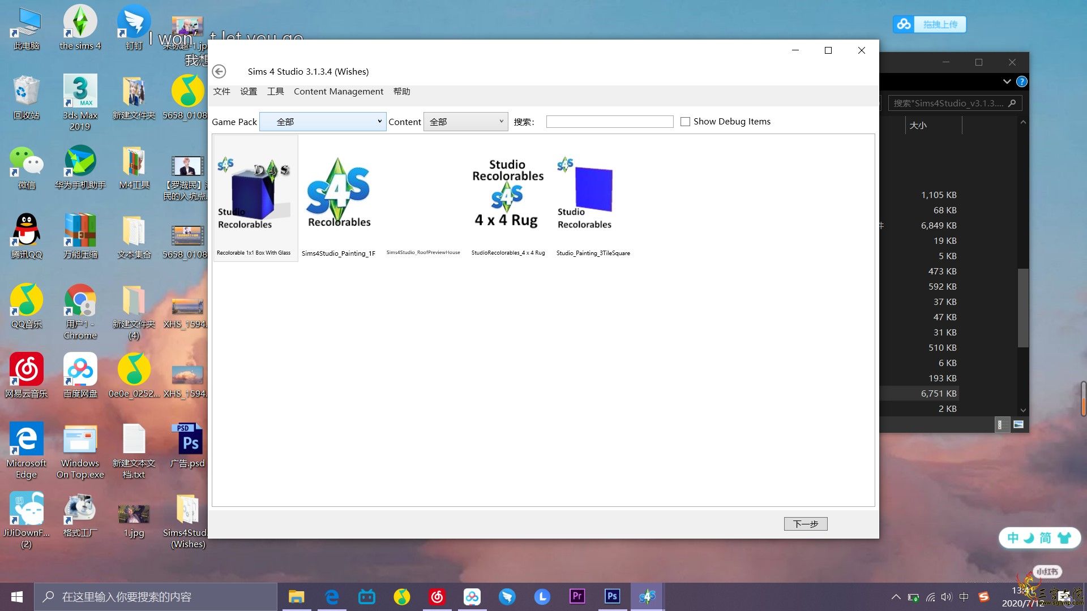Open the 设置 menu

[249, 92]
